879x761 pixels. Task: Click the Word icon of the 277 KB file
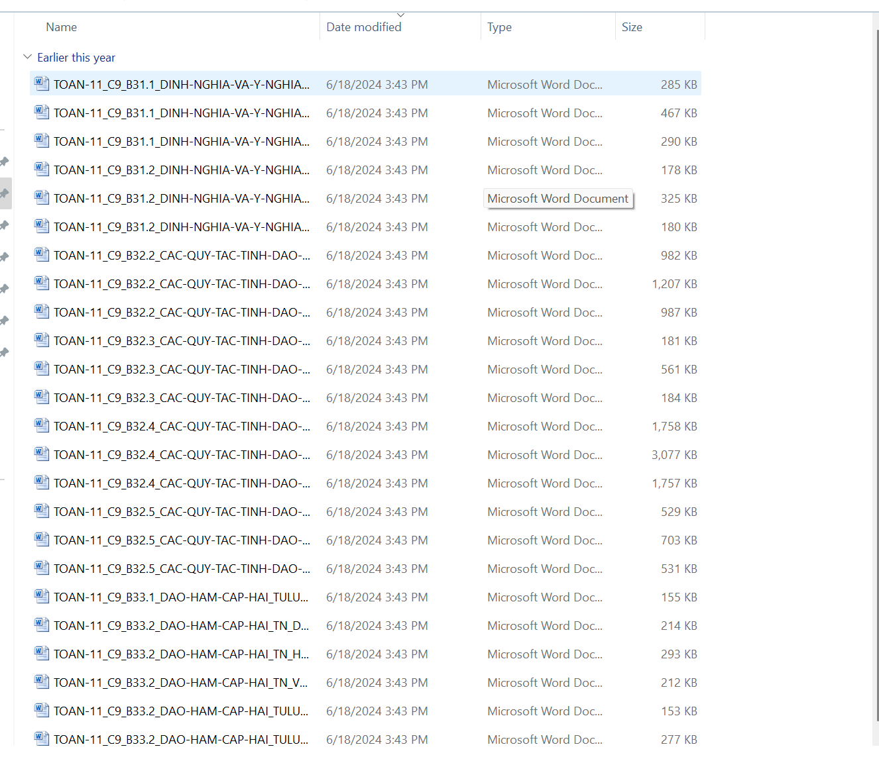[x=42, y=739]
